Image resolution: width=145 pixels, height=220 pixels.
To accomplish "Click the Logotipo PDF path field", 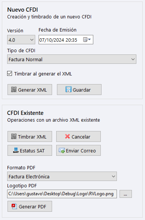I will tap(62, 194).
